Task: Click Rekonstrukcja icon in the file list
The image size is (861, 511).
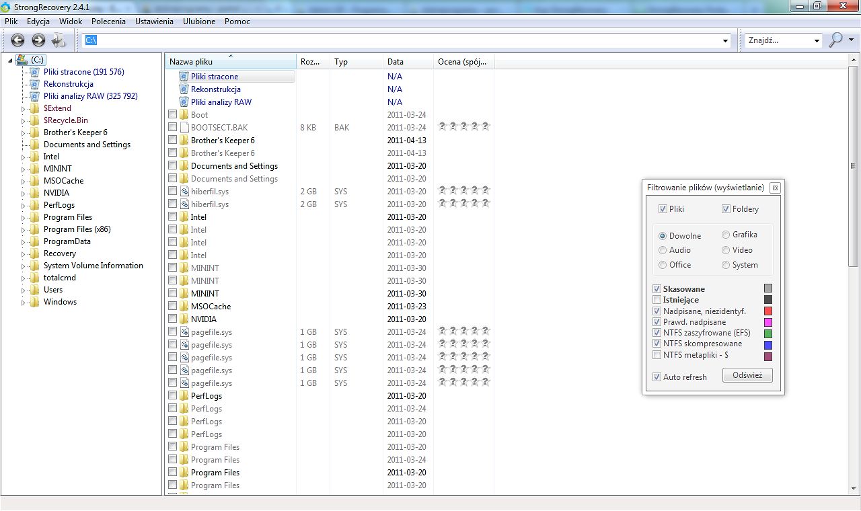Action: [x=184, y=89]
